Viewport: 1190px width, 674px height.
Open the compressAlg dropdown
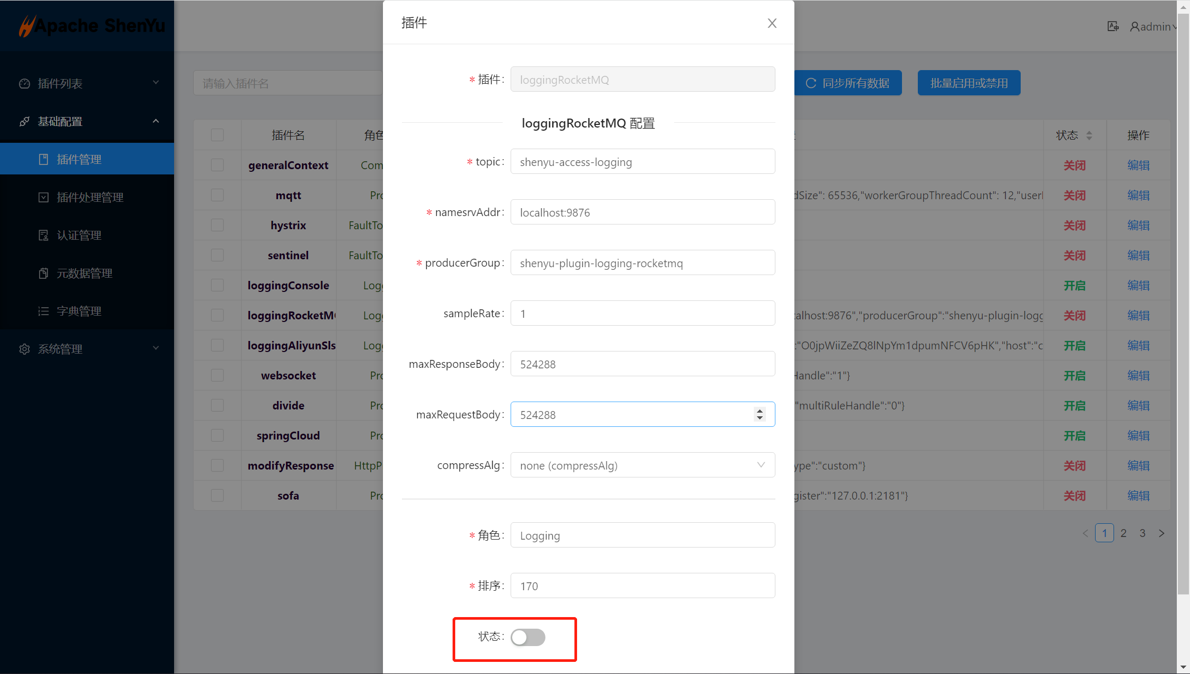pyautogui.click(x=642, y=465)
